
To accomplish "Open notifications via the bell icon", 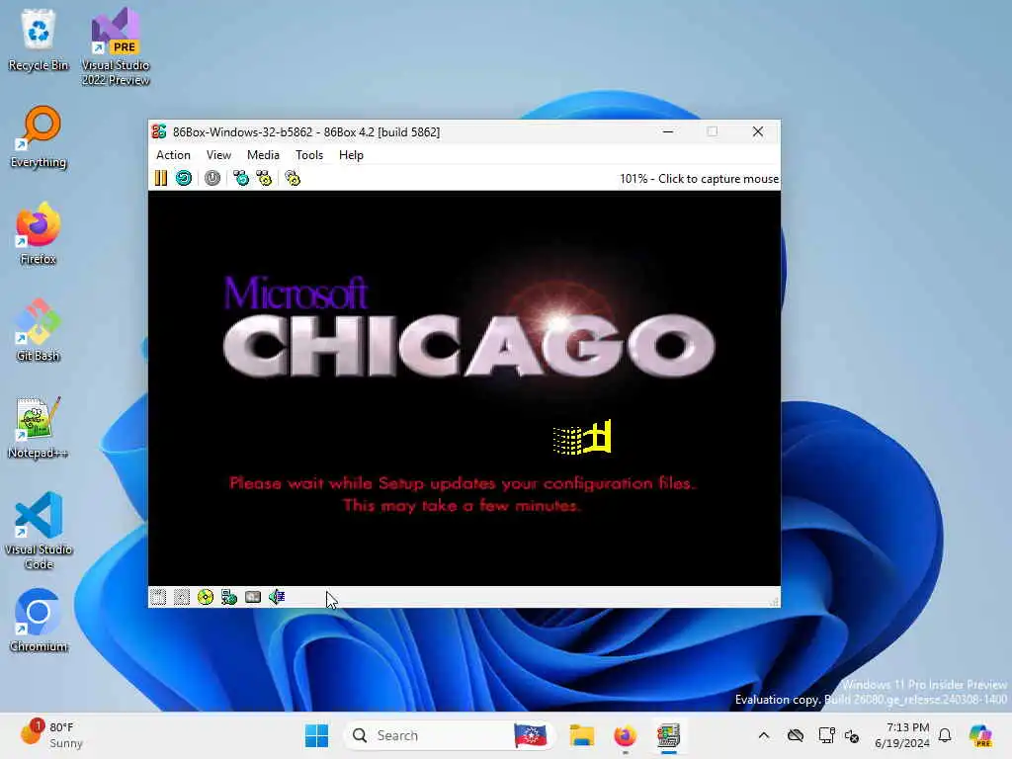I will point(945,735).
